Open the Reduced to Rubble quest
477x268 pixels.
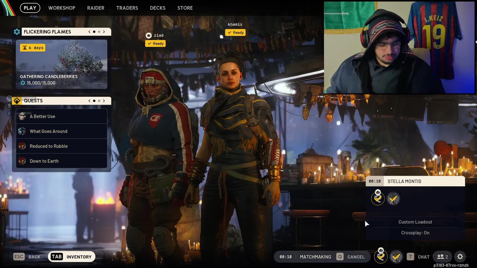coord(61,146)
